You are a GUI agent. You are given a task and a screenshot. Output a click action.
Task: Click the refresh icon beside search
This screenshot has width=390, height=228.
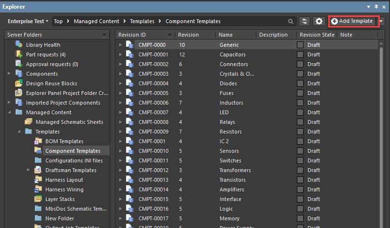305,21
